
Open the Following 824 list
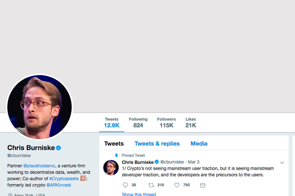pos(138,123)
